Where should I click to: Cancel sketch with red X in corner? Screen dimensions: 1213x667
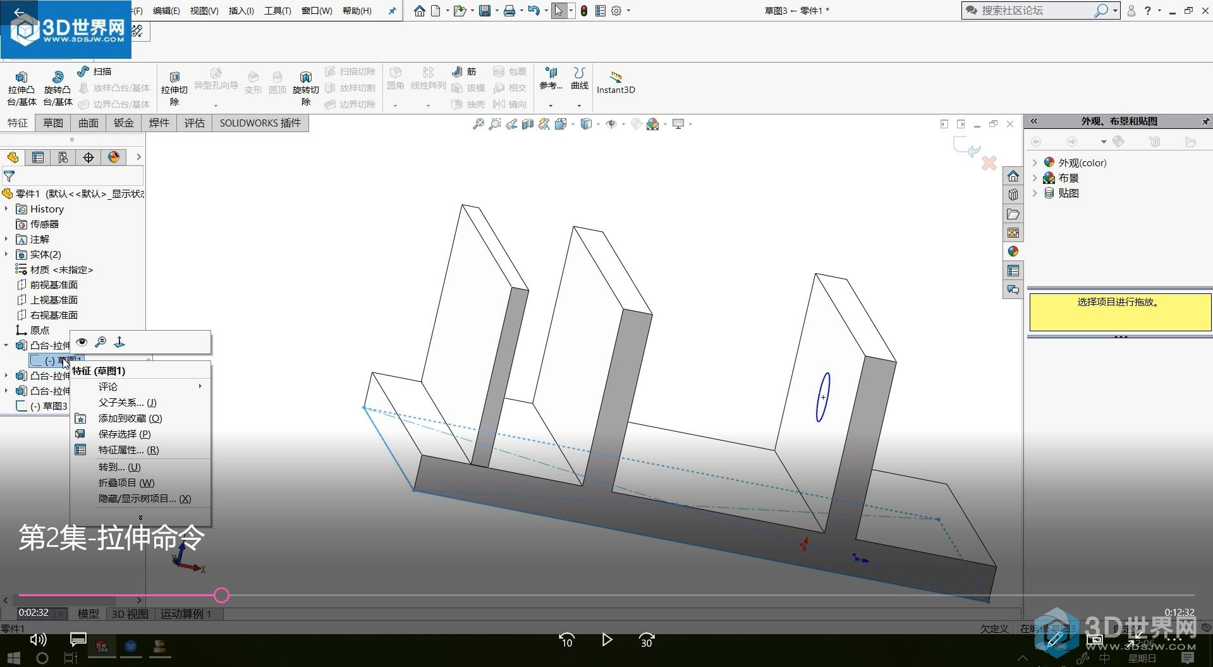tap(989, 163)
